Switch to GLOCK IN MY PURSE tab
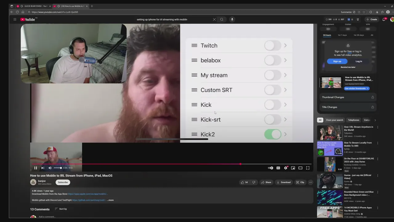The width and height of the screenshot is (394, 222). [x=34, y=6]
